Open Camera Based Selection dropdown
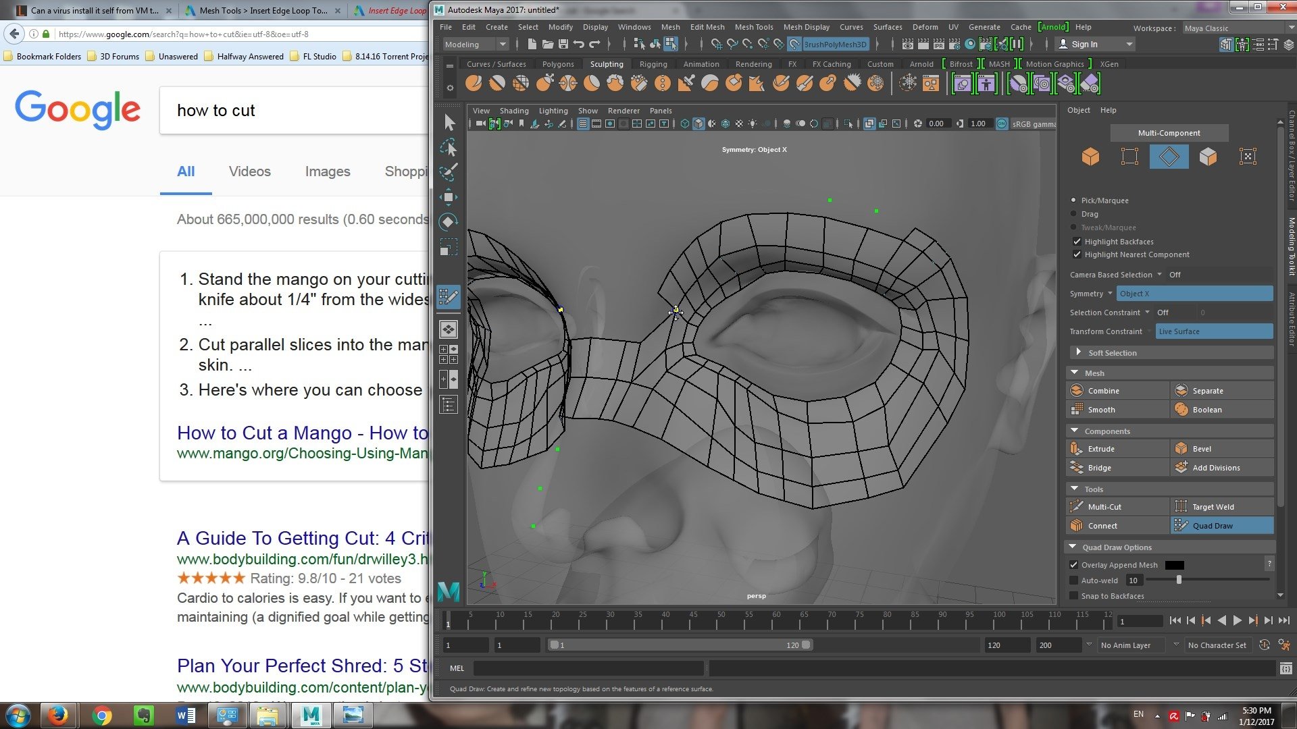The width and height of the screenshot is (1297, 729). [x=1160, y=274]
